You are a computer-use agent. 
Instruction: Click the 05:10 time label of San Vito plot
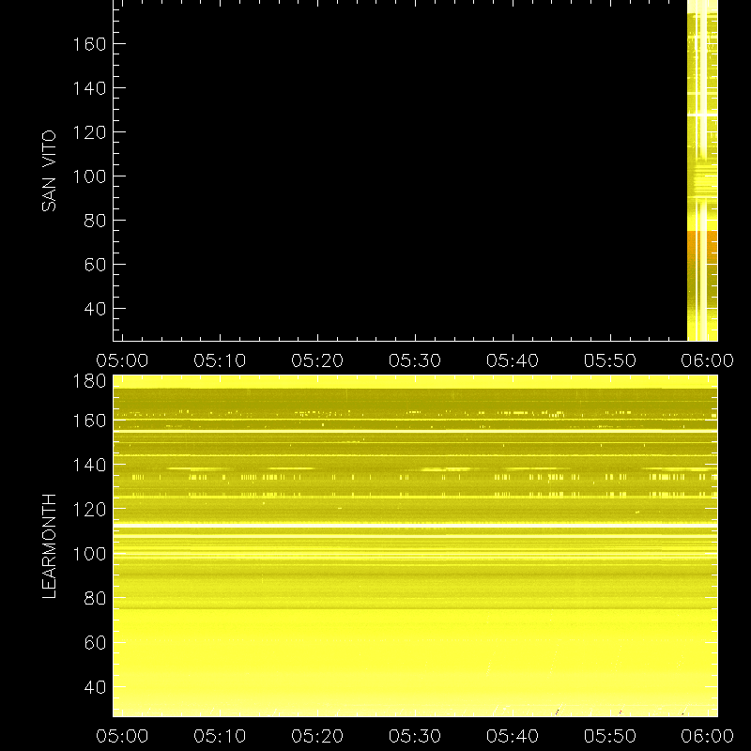pyautogui.click(x=220, y=360)
